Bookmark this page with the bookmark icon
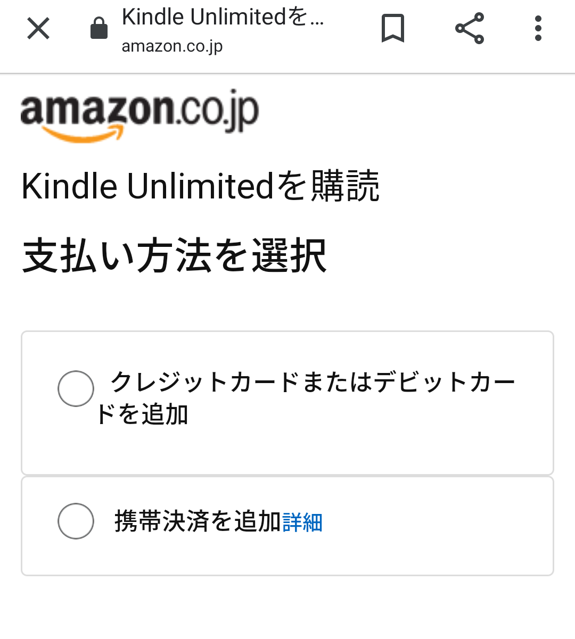 coord(393,29)
